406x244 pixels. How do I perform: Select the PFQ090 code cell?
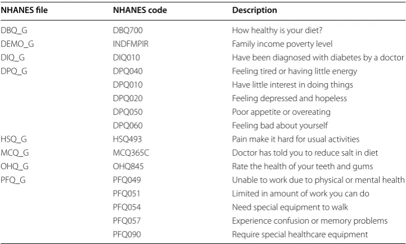[127, 234]
